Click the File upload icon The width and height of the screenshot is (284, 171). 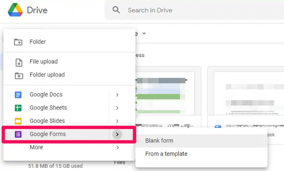[x=18, y=62]
